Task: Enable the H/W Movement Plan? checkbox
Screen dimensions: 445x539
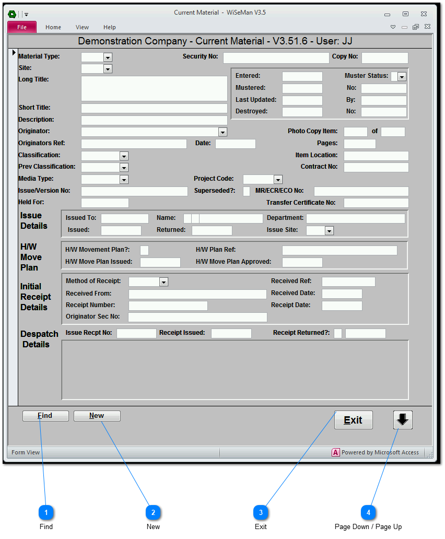Action: tap(144, 250)
